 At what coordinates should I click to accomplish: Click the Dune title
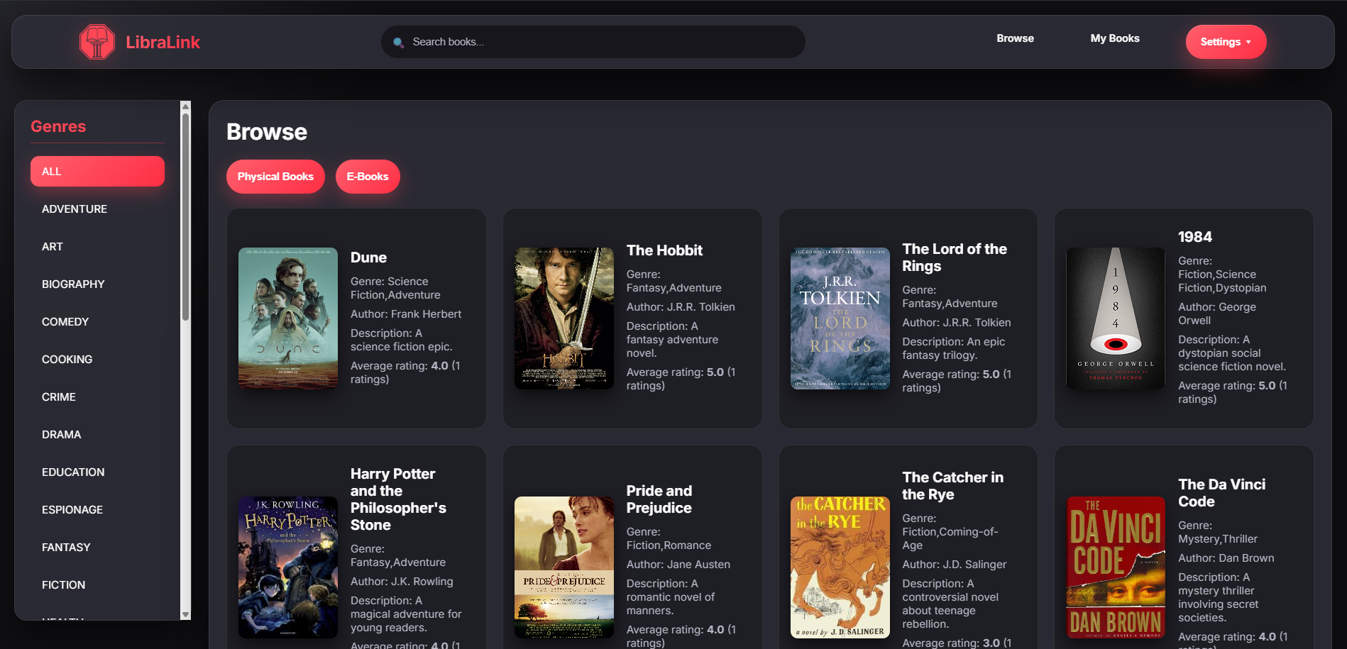point(368,257)
